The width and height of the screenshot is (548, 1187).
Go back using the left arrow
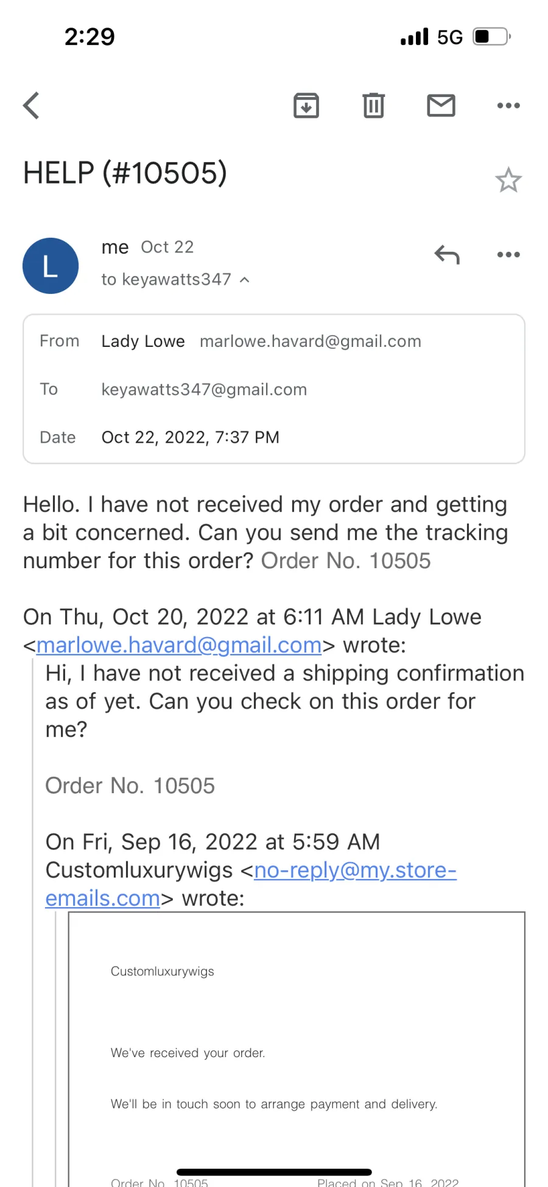32,105
